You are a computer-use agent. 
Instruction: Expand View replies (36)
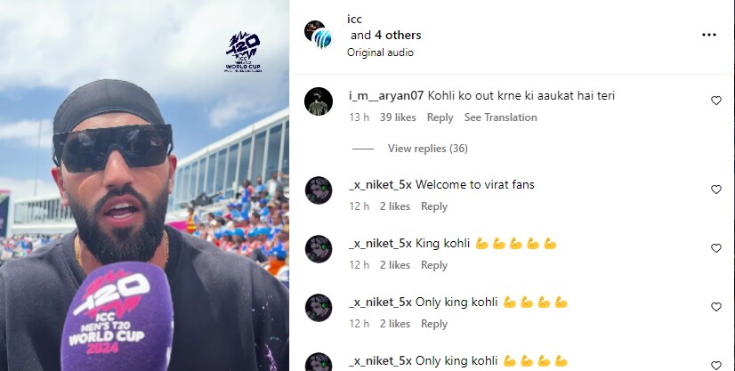click(427, 149)
